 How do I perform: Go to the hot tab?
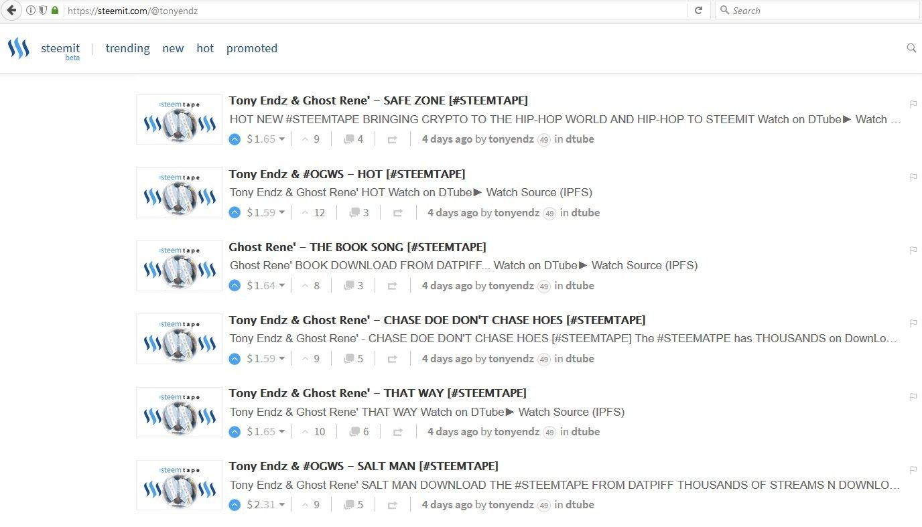(x=205, y=48)
